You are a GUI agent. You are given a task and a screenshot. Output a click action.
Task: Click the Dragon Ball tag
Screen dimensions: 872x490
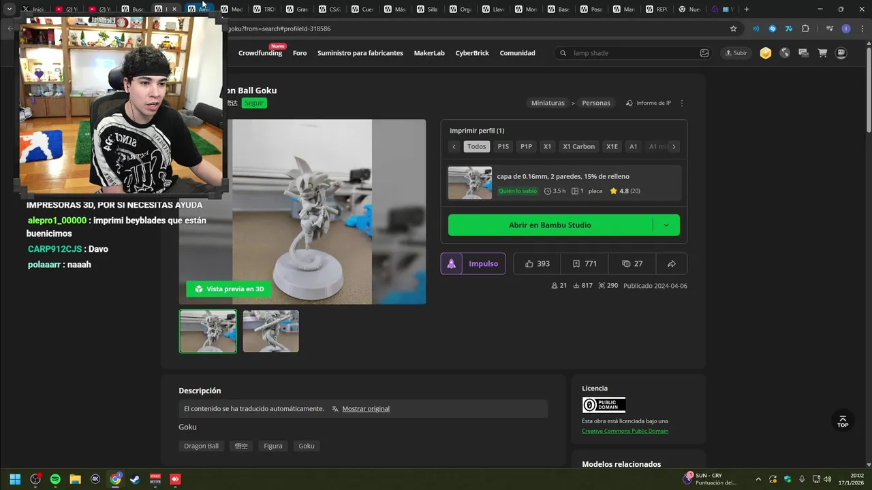pyautogui.click(x=201, y=446)
